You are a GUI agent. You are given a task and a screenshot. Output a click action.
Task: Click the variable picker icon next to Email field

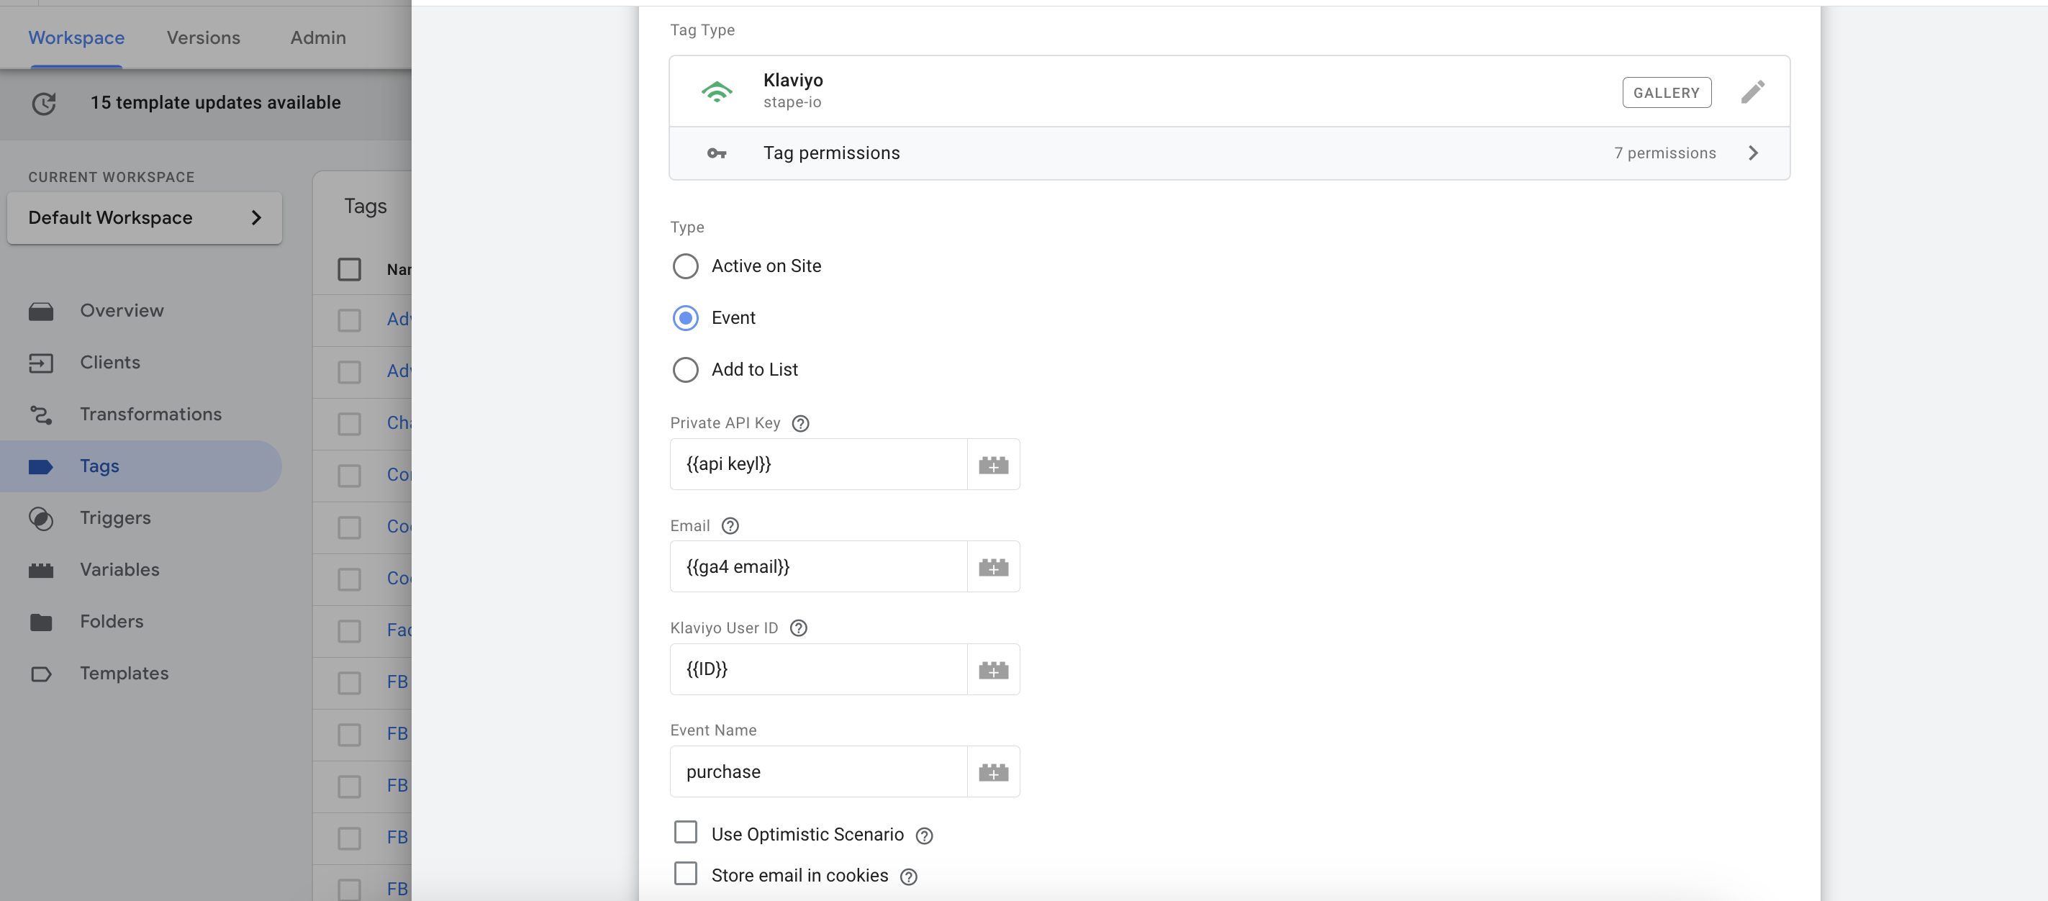click(x=994, y=566)
